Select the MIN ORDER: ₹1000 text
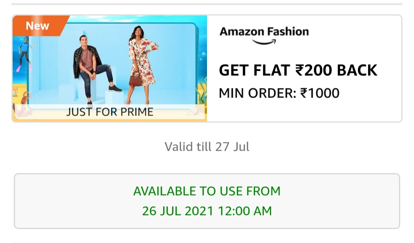 pos(279,93)
